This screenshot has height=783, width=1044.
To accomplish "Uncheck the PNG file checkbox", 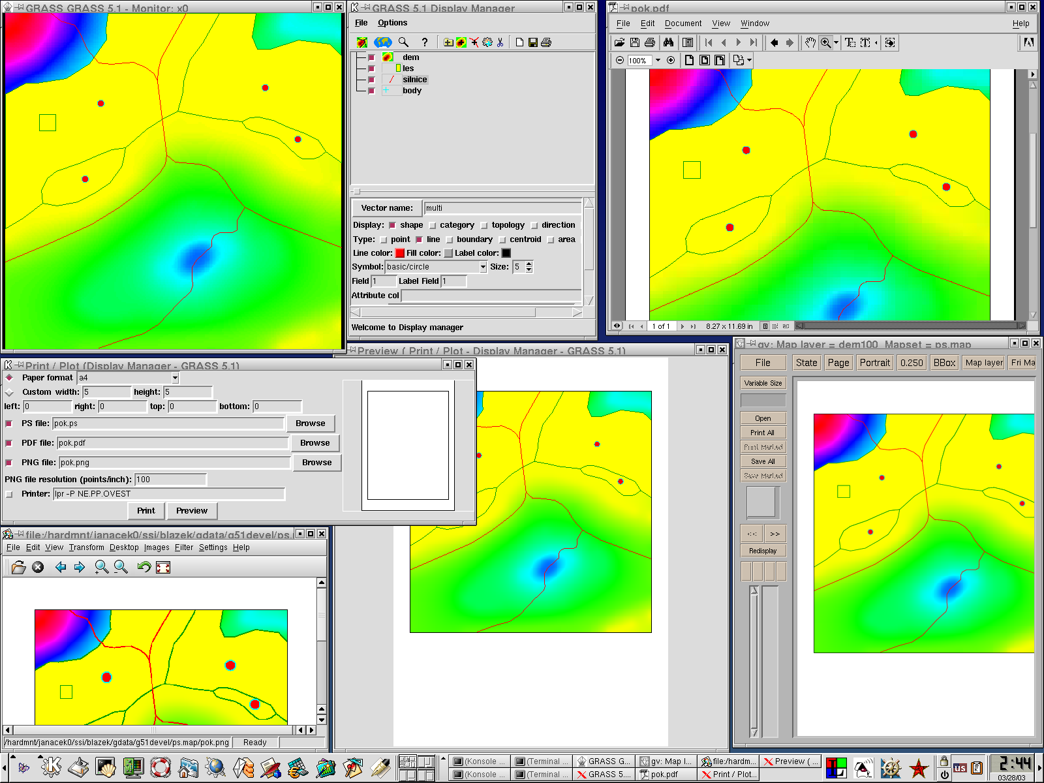I will point(9,463).
